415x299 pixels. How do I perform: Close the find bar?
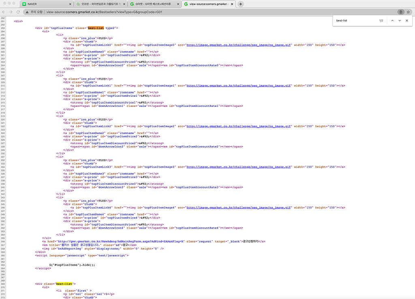(407, 20)
